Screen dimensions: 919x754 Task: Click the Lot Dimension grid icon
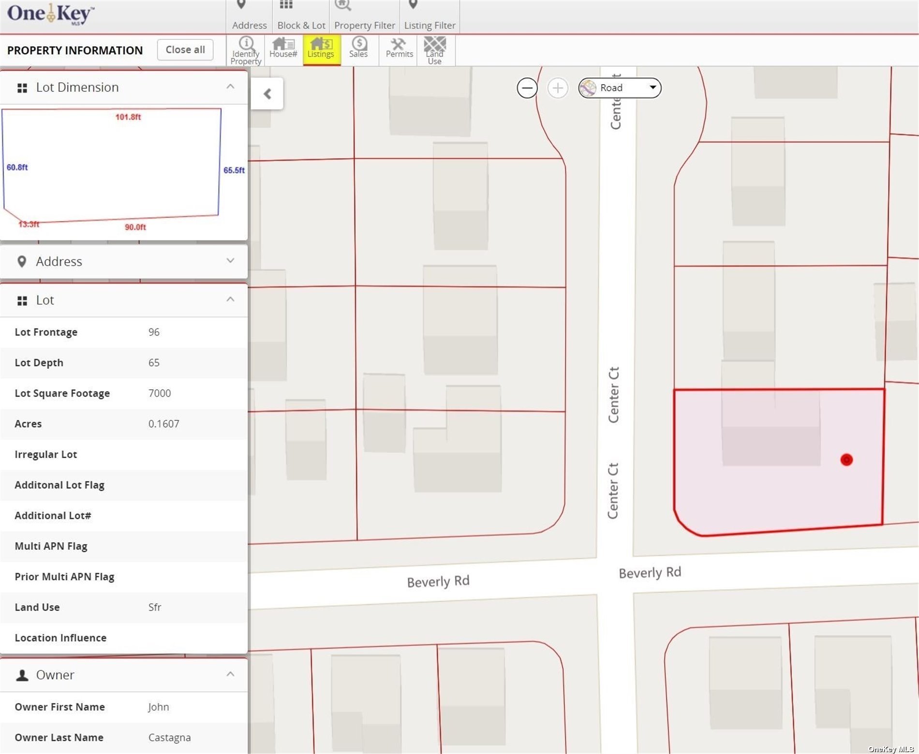pyautogui.click(x=22, y=88)
